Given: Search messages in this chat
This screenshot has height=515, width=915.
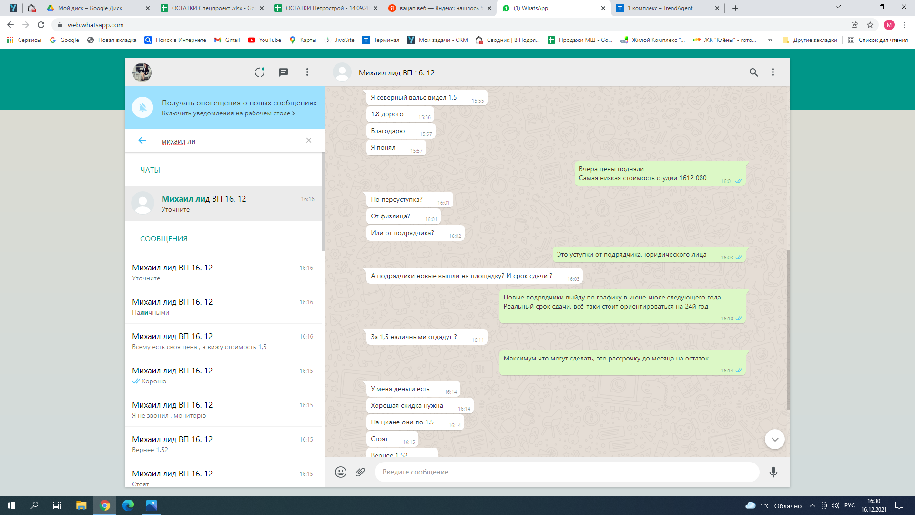Looking at the screenshot, I should point(753,72).
